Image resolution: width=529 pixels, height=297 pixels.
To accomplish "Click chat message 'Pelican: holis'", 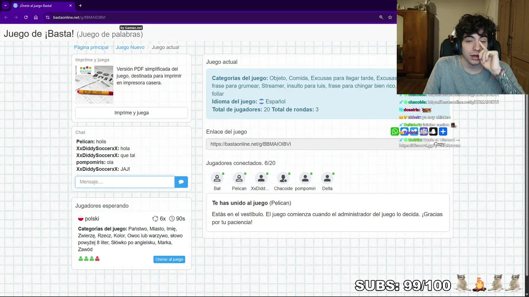I will (x=91, y=141).
